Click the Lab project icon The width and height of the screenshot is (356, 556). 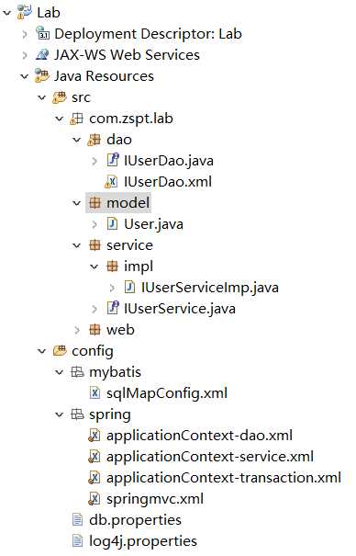pyautogui.click(x=25, y=12)
